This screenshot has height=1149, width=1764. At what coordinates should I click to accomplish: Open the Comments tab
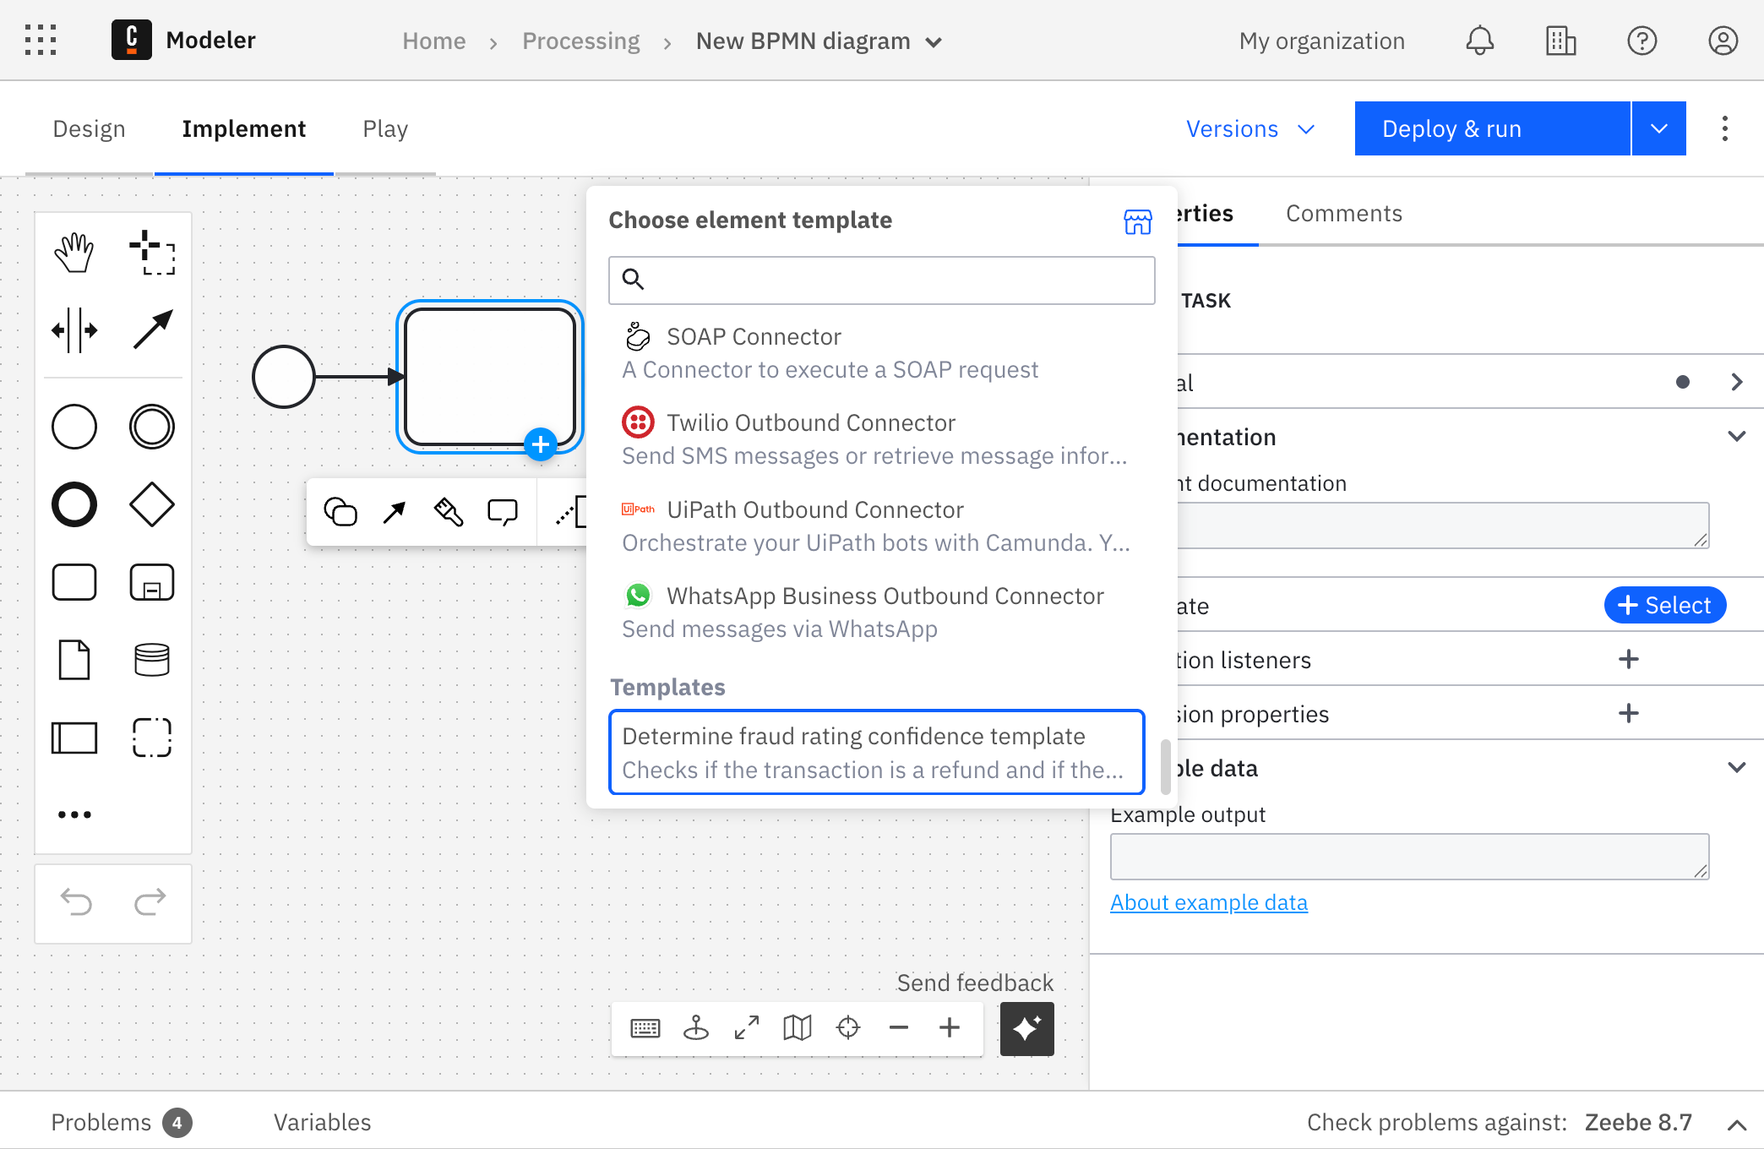pos(1344,214)
